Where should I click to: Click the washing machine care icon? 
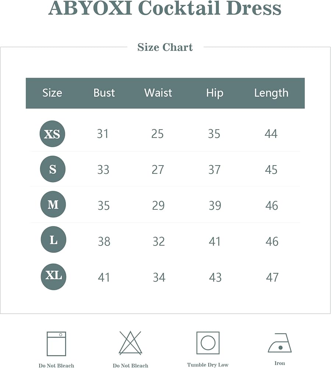(x=56, y=344)
